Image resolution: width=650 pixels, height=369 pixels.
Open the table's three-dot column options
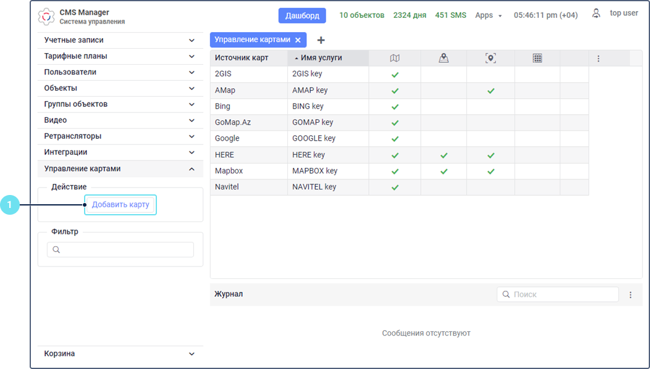(x=598, y=59)
